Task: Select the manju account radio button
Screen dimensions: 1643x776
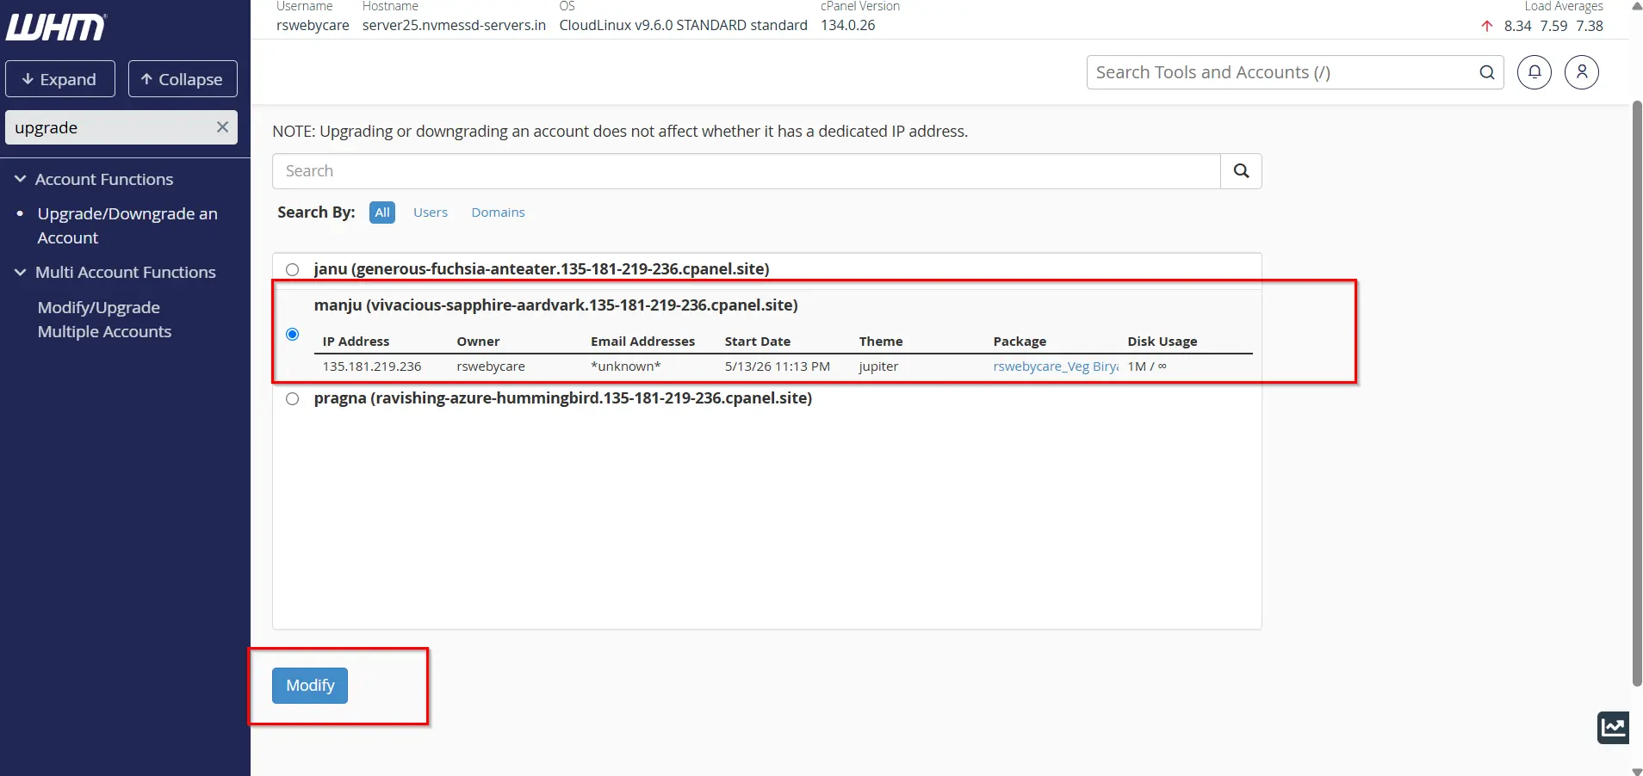Action: pyautogui.click(x=293, y=334)
